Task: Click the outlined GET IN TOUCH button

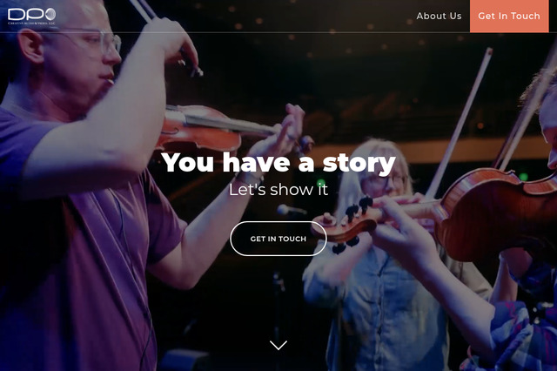Action: pos(278,239)
